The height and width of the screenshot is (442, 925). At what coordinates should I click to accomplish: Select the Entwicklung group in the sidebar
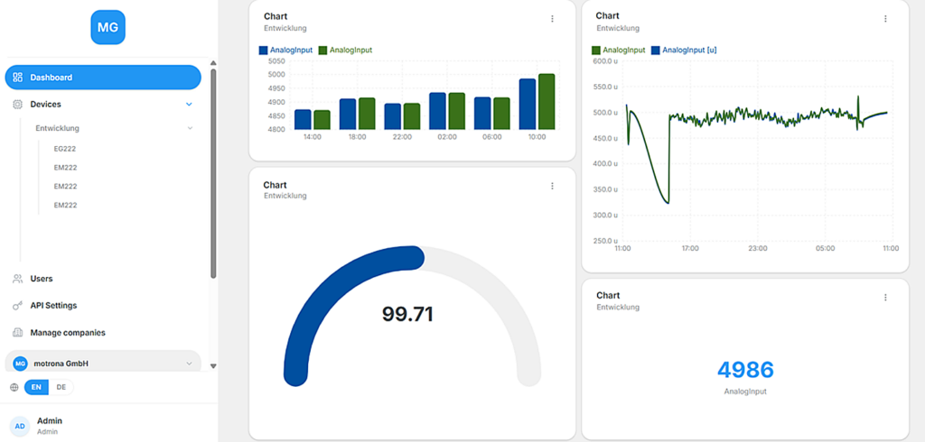[57, 128]
